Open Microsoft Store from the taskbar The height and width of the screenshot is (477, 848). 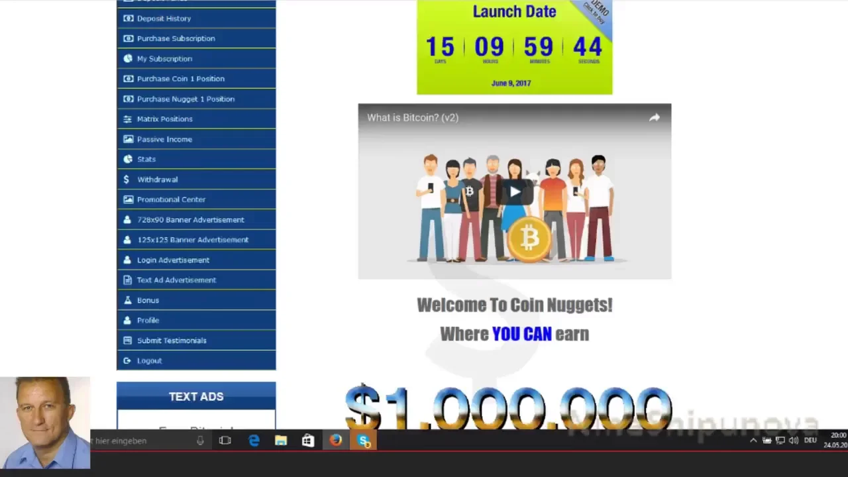point(308,441)
